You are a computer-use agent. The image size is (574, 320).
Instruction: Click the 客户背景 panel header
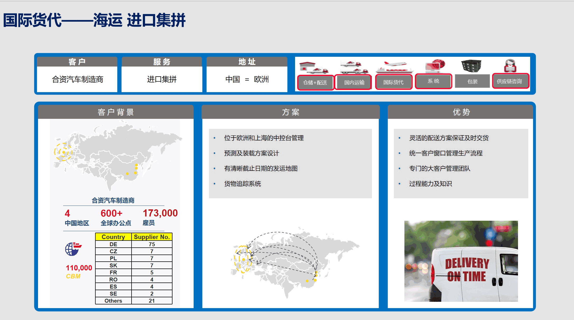[116, 112]
